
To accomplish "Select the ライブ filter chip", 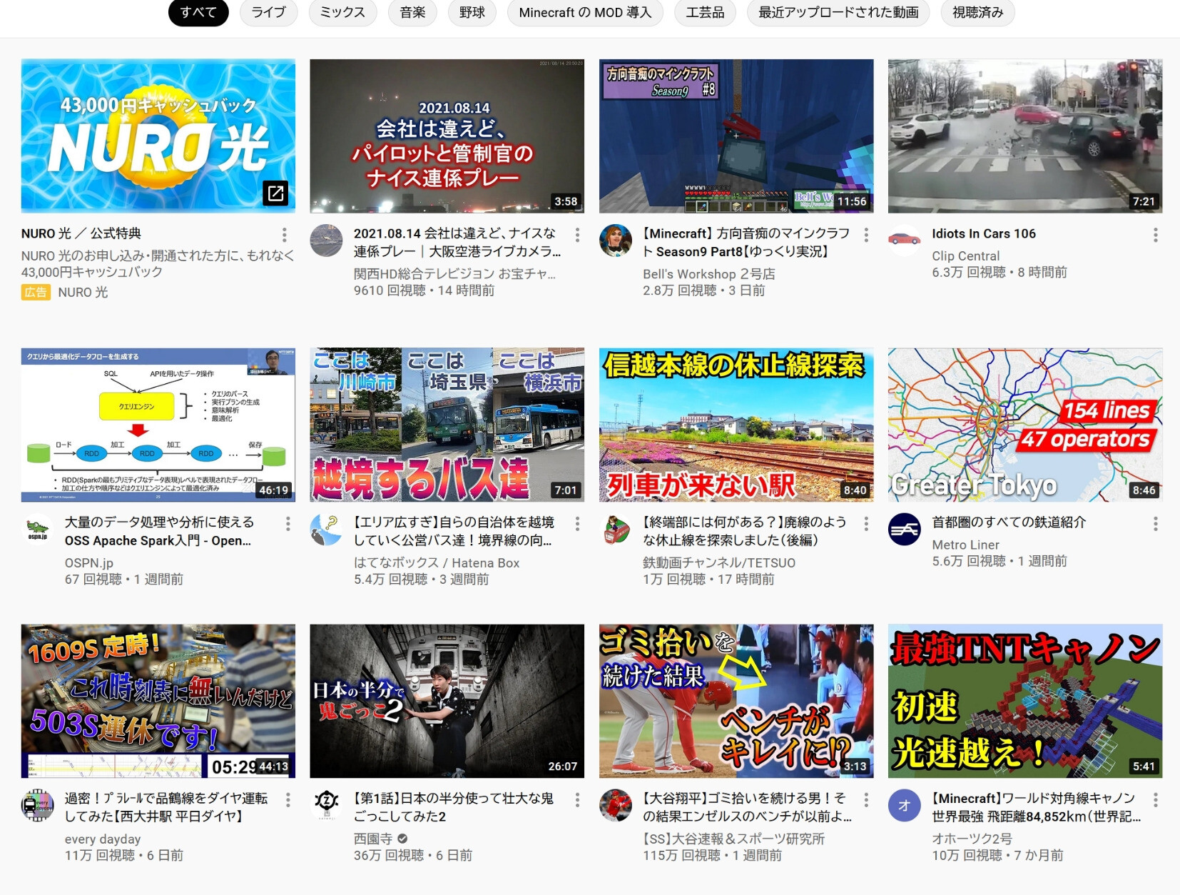I will 268,12.
